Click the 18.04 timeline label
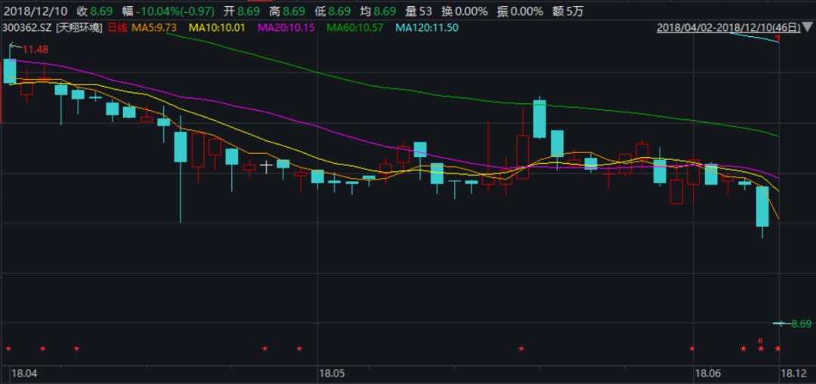 click(24, 373)
